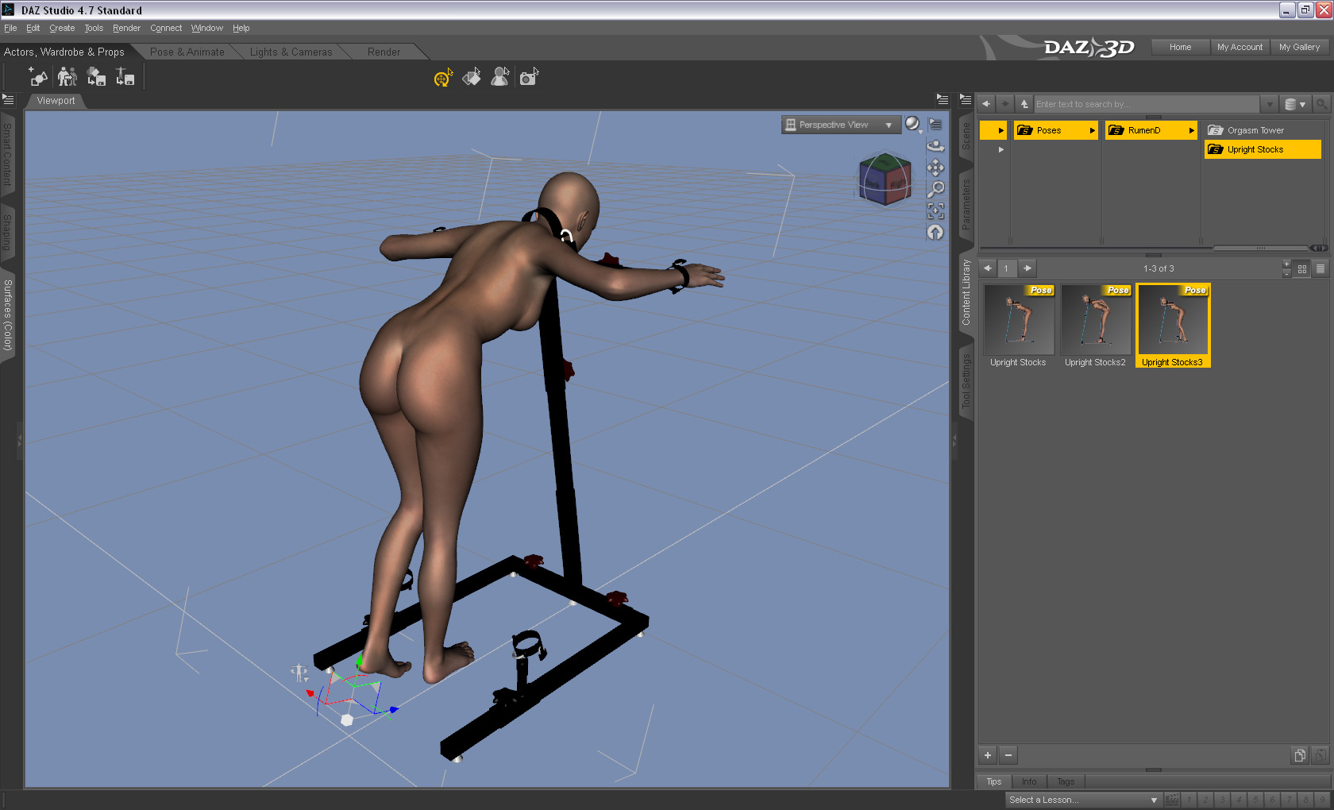Select the Surface Selection tool

[472, 77]
